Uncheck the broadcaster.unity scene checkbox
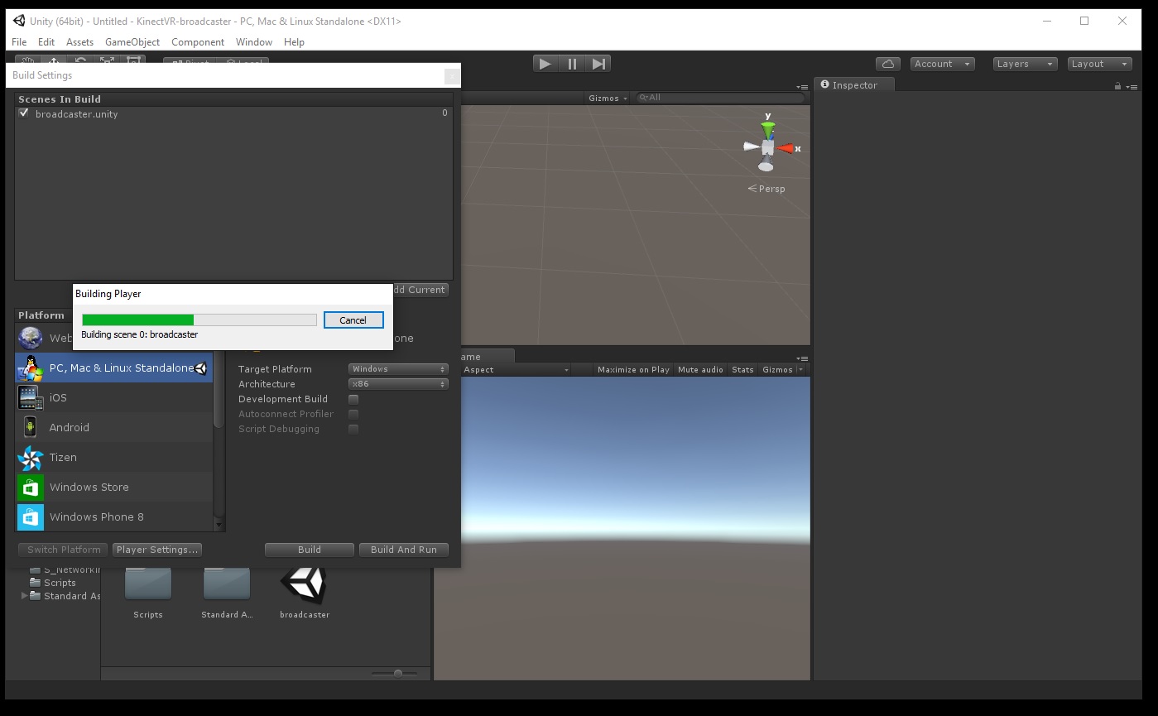This screenshot has height=716, width=1158. pos(24,113)
